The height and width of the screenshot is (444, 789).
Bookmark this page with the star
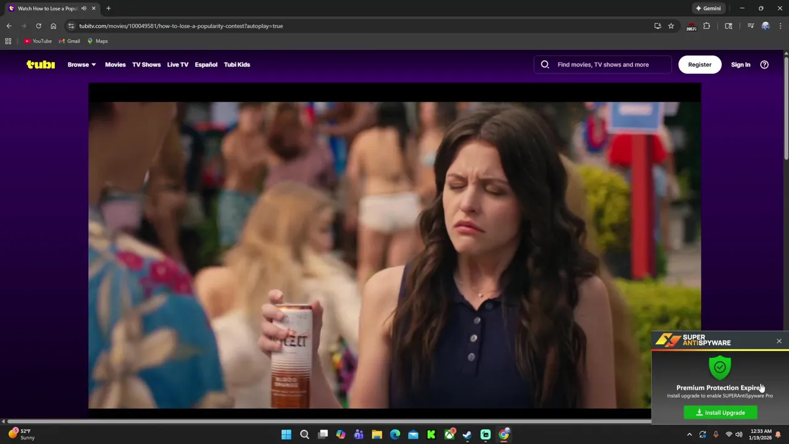[671, 26]
